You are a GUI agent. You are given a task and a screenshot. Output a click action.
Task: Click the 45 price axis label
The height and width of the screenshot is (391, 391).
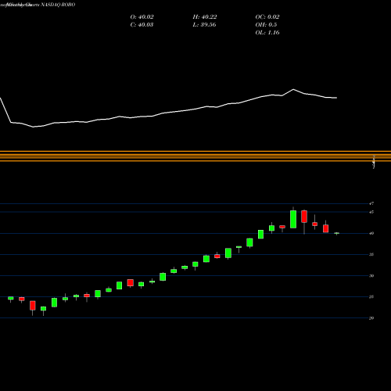pyautogui.click(x=371, y=212)
